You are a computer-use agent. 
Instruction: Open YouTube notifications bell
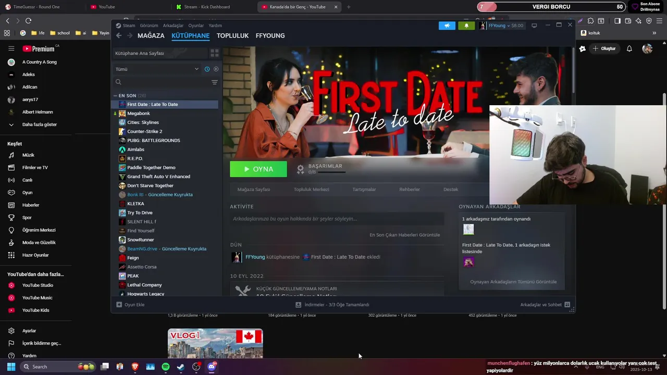point(629,48)
